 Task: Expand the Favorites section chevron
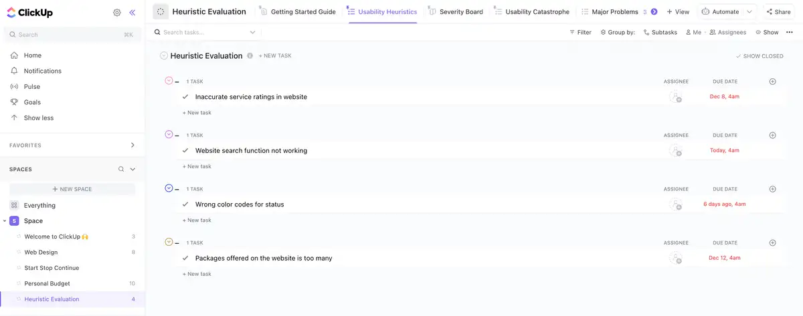(132, 145)
